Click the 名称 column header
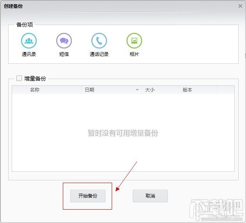The width and height of the screenshot is (246, 223). [53, 90]
